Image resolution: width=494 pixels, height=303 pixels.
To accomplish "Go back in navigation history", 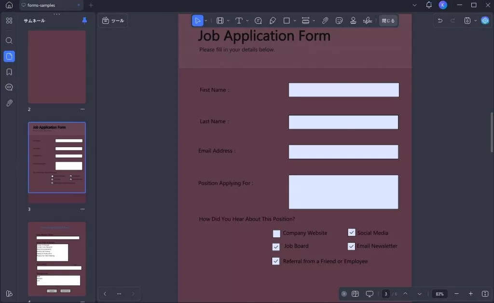I will tap(105, 294).
